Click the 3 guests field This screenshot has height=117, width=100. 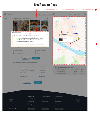coord(50,14)
